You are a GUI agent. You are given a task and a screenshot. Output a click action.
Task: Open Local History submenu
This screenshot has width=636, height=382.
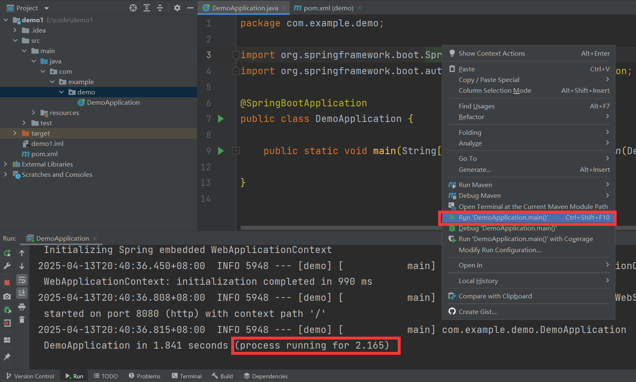pos(528,281)
